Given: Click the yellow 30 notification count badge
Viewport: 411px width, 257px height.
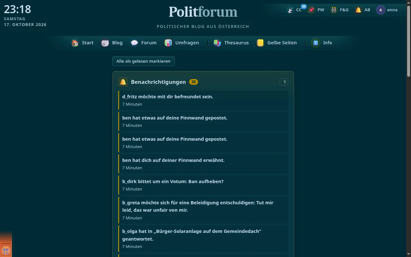Looking at the screenshot, I should coord(194,82).
